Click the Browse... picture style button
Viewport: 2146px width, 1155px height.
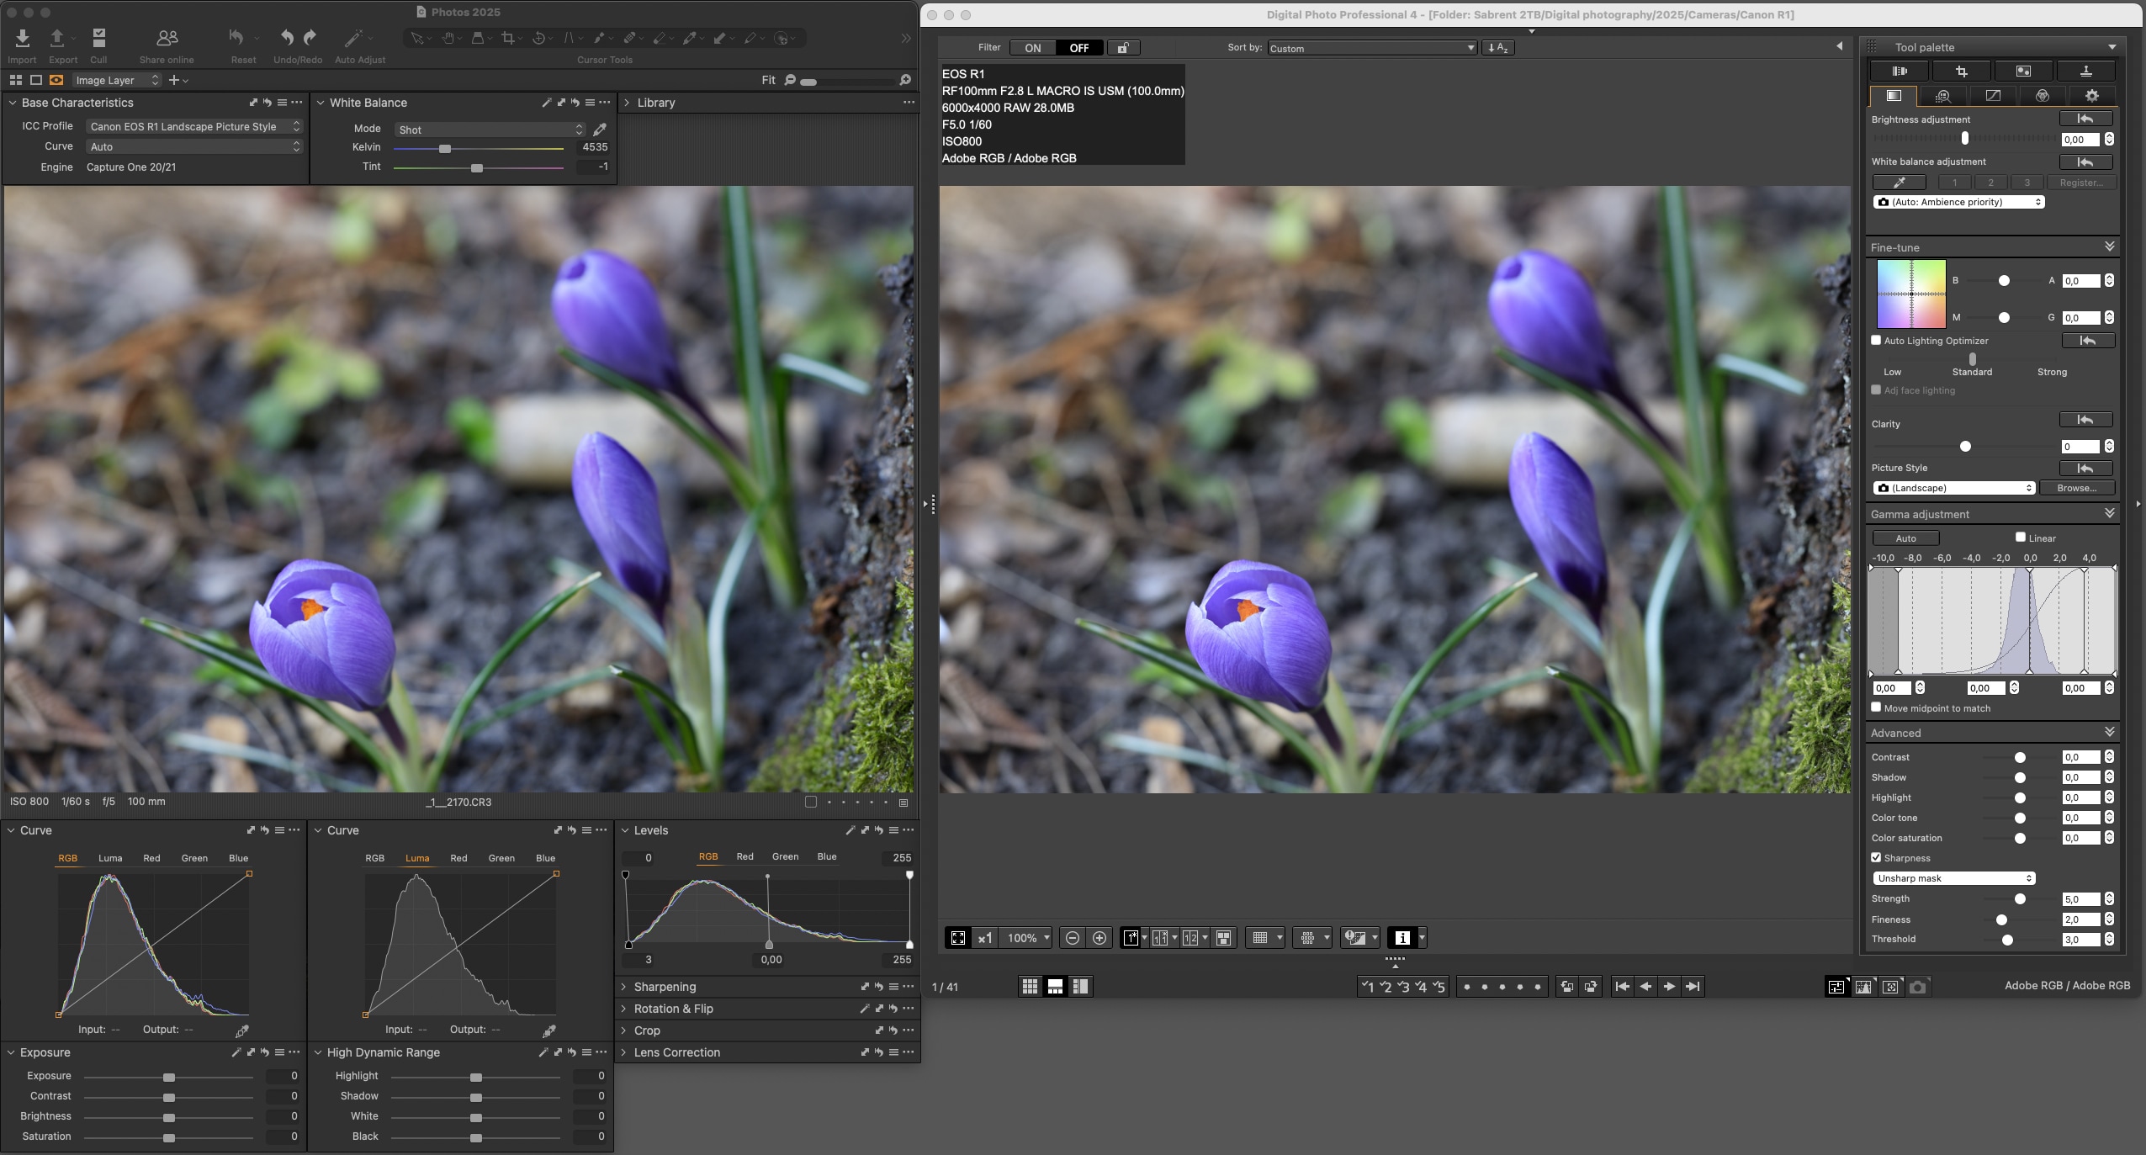(2076, 488)
